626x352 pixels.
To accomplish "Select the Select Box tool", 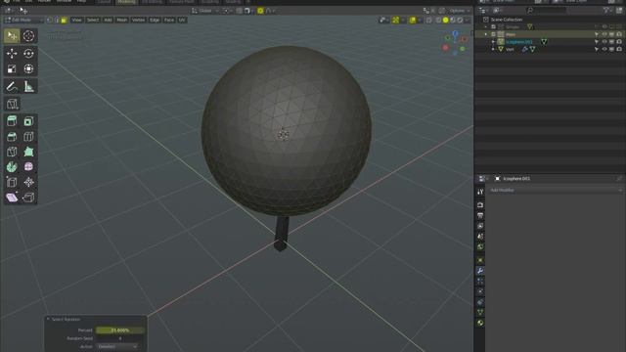I will [x=12, y=36].
